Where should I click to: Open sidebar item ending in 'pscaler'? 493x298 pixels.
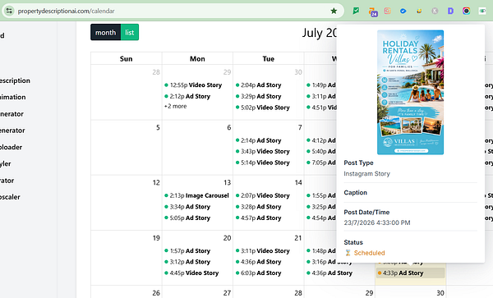point(10,197)
